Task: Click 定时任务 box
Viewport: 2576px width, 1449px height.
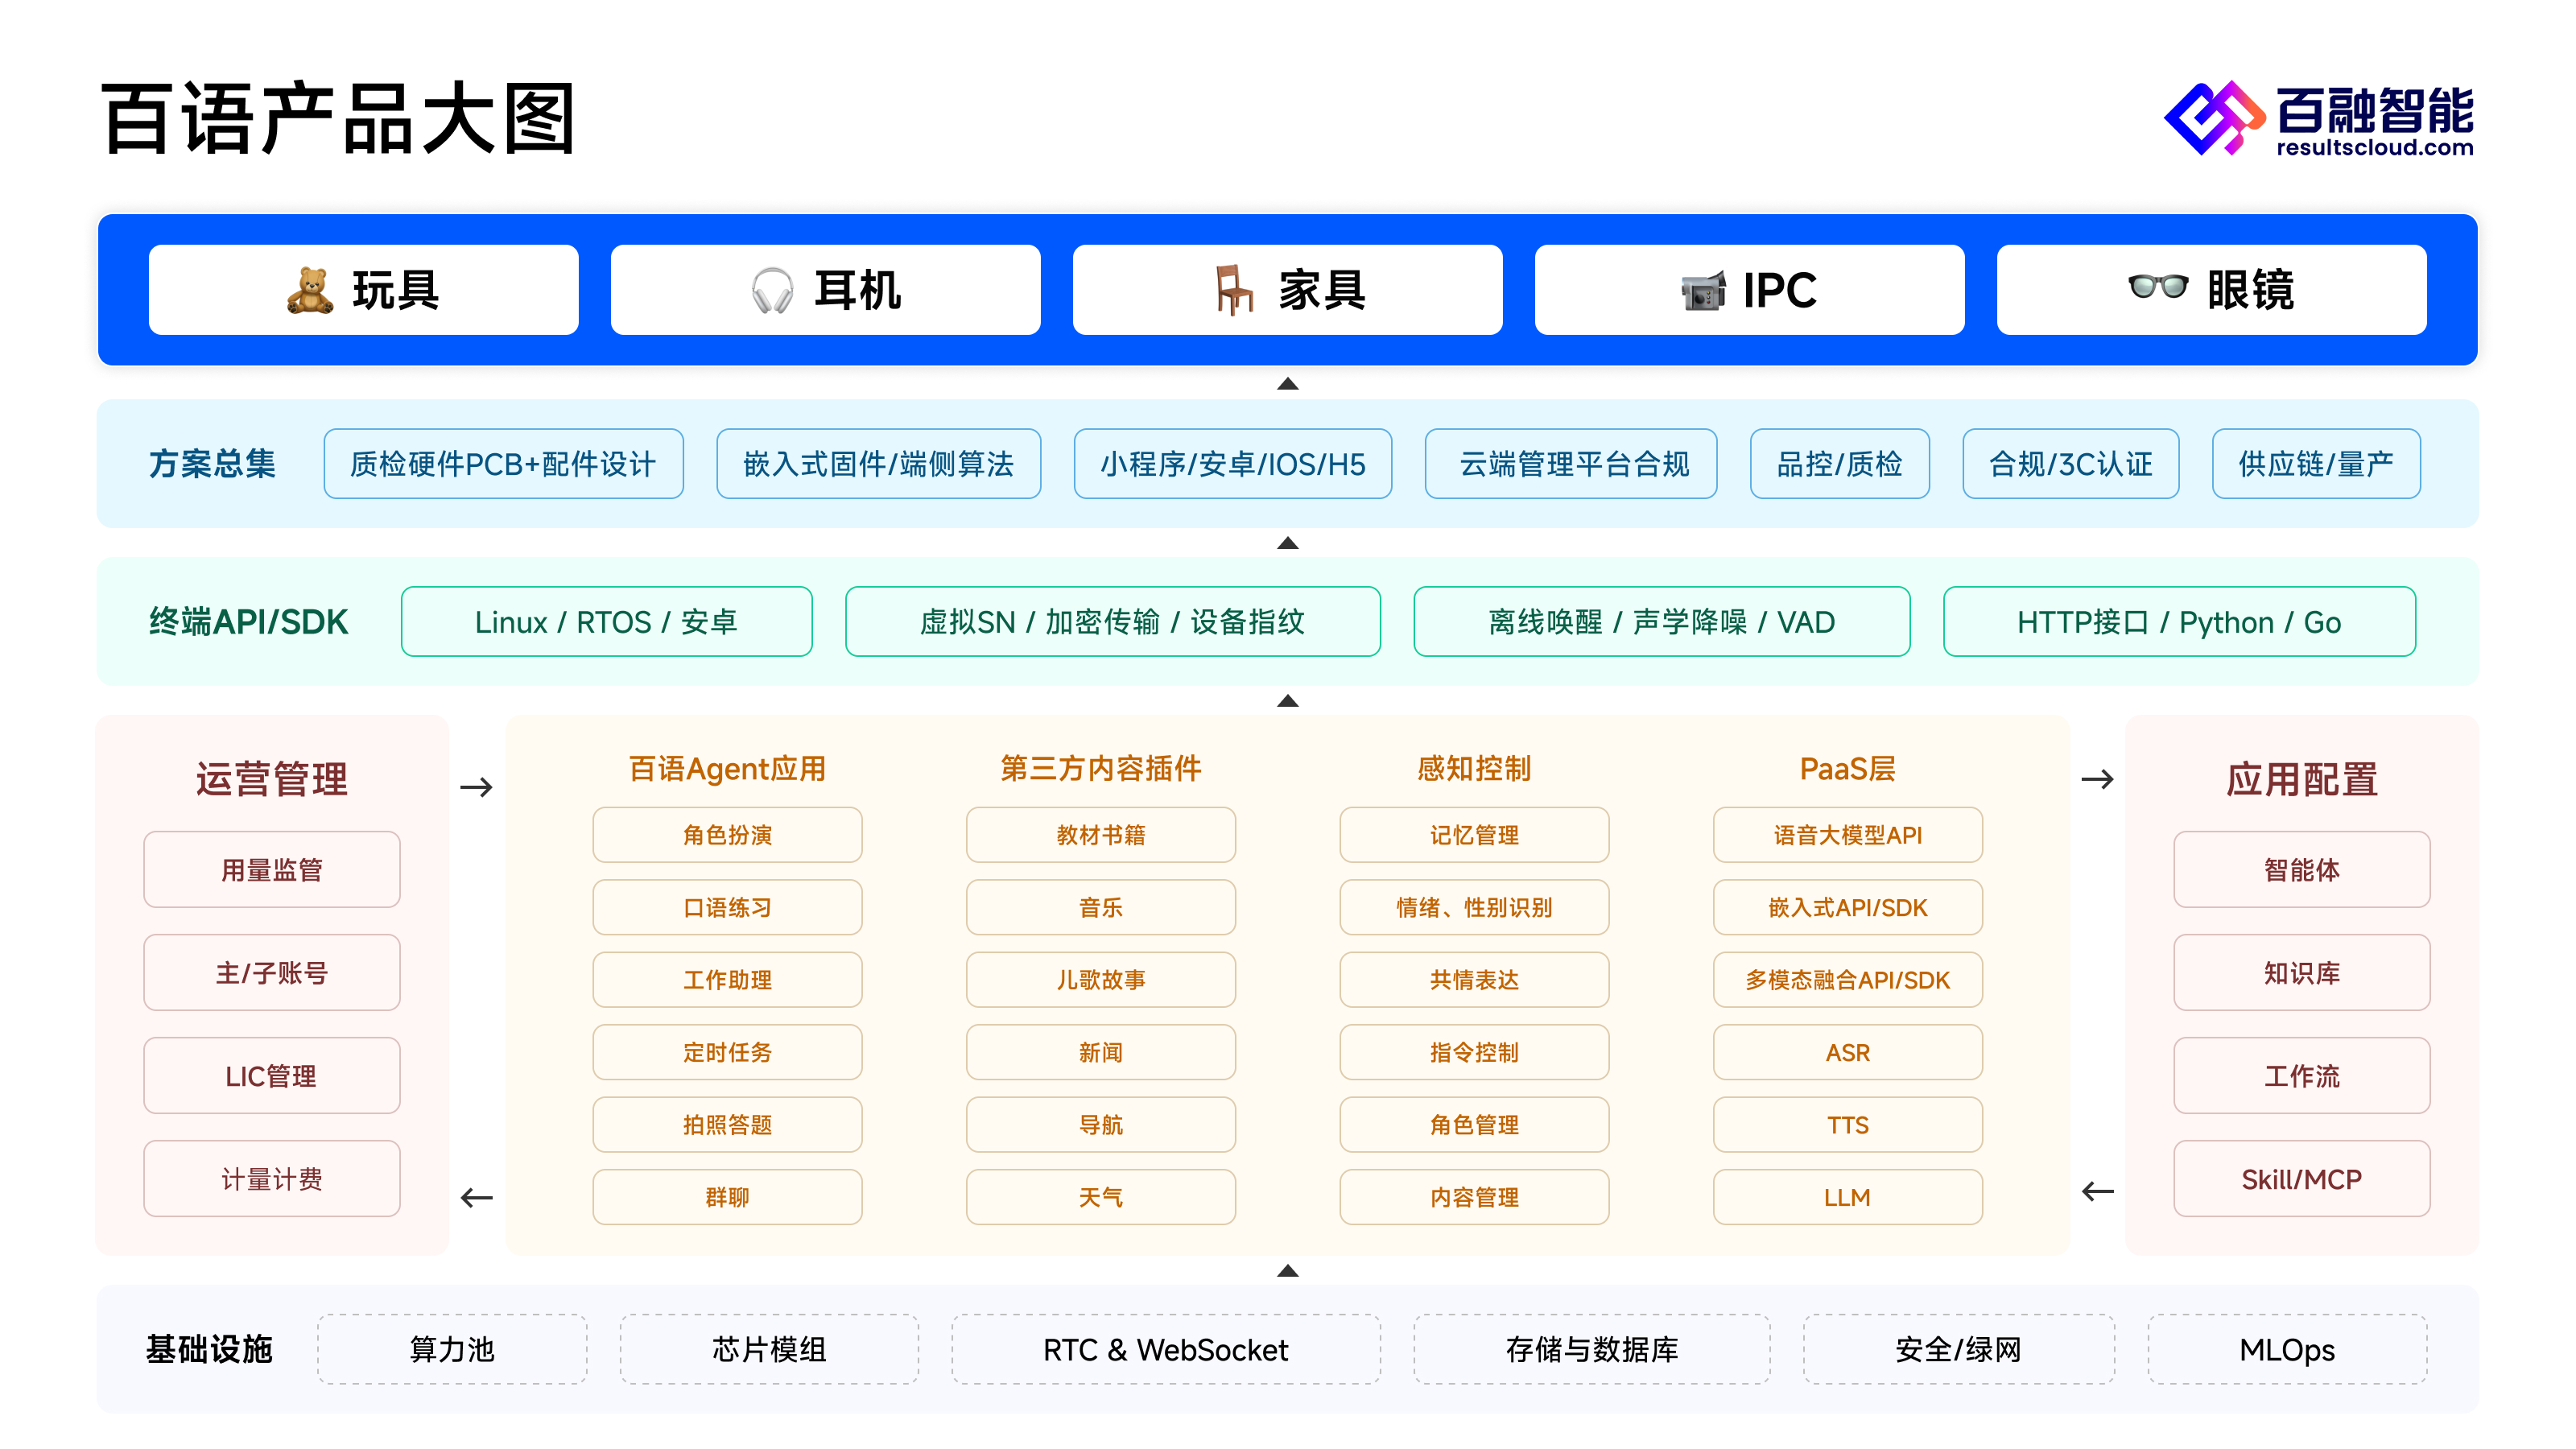Action: 728,1052
